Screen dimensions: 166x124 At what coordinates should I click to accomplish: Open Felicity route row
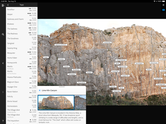click(22, 96)
